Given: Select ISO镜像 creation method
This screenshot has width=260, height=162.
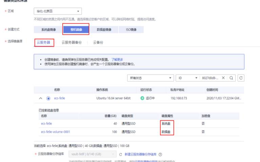Looking at the screenshot, I should tap(131, 30).
